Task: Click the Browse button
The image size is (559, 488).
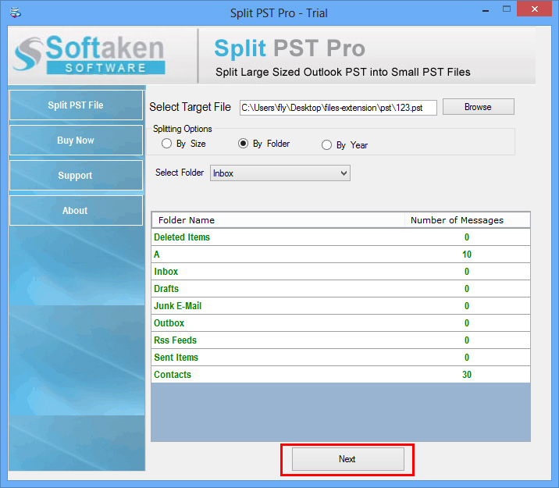Action: (478, 107)
